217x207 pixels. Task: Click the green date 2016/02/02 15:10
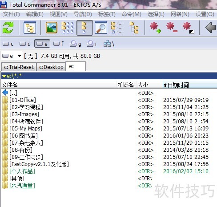tap(186, 171)
